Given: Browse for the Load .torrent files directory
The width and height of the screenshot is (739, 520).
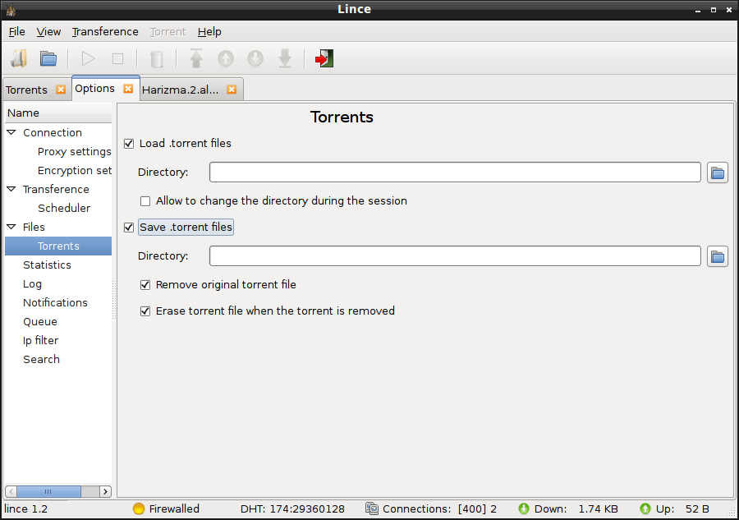Looking at the screenshot, I should (718, 173).
